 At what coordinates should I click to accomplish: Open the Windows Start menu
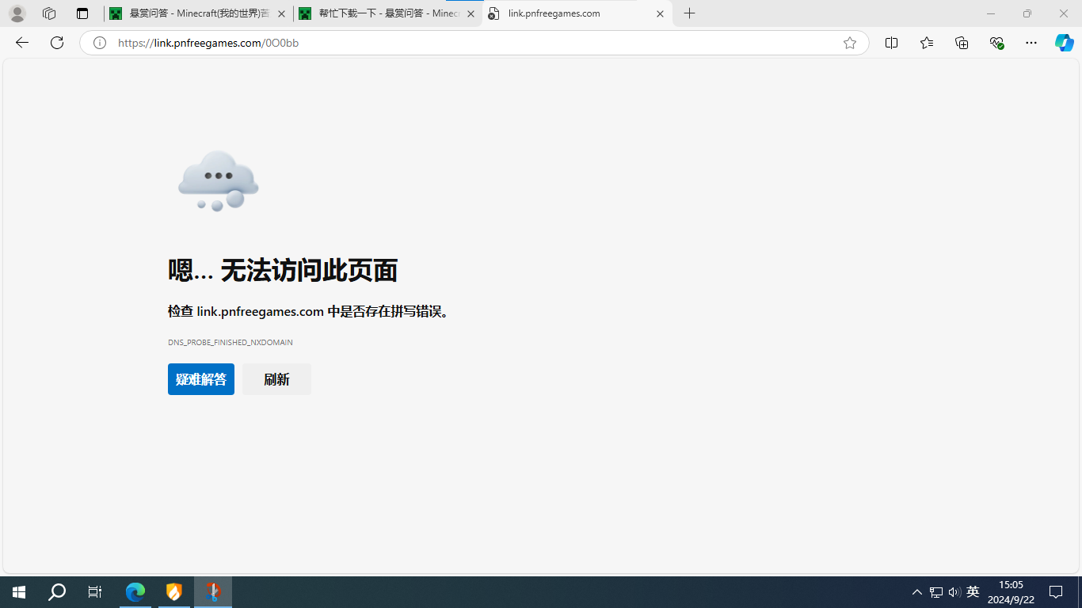[19, 592]
